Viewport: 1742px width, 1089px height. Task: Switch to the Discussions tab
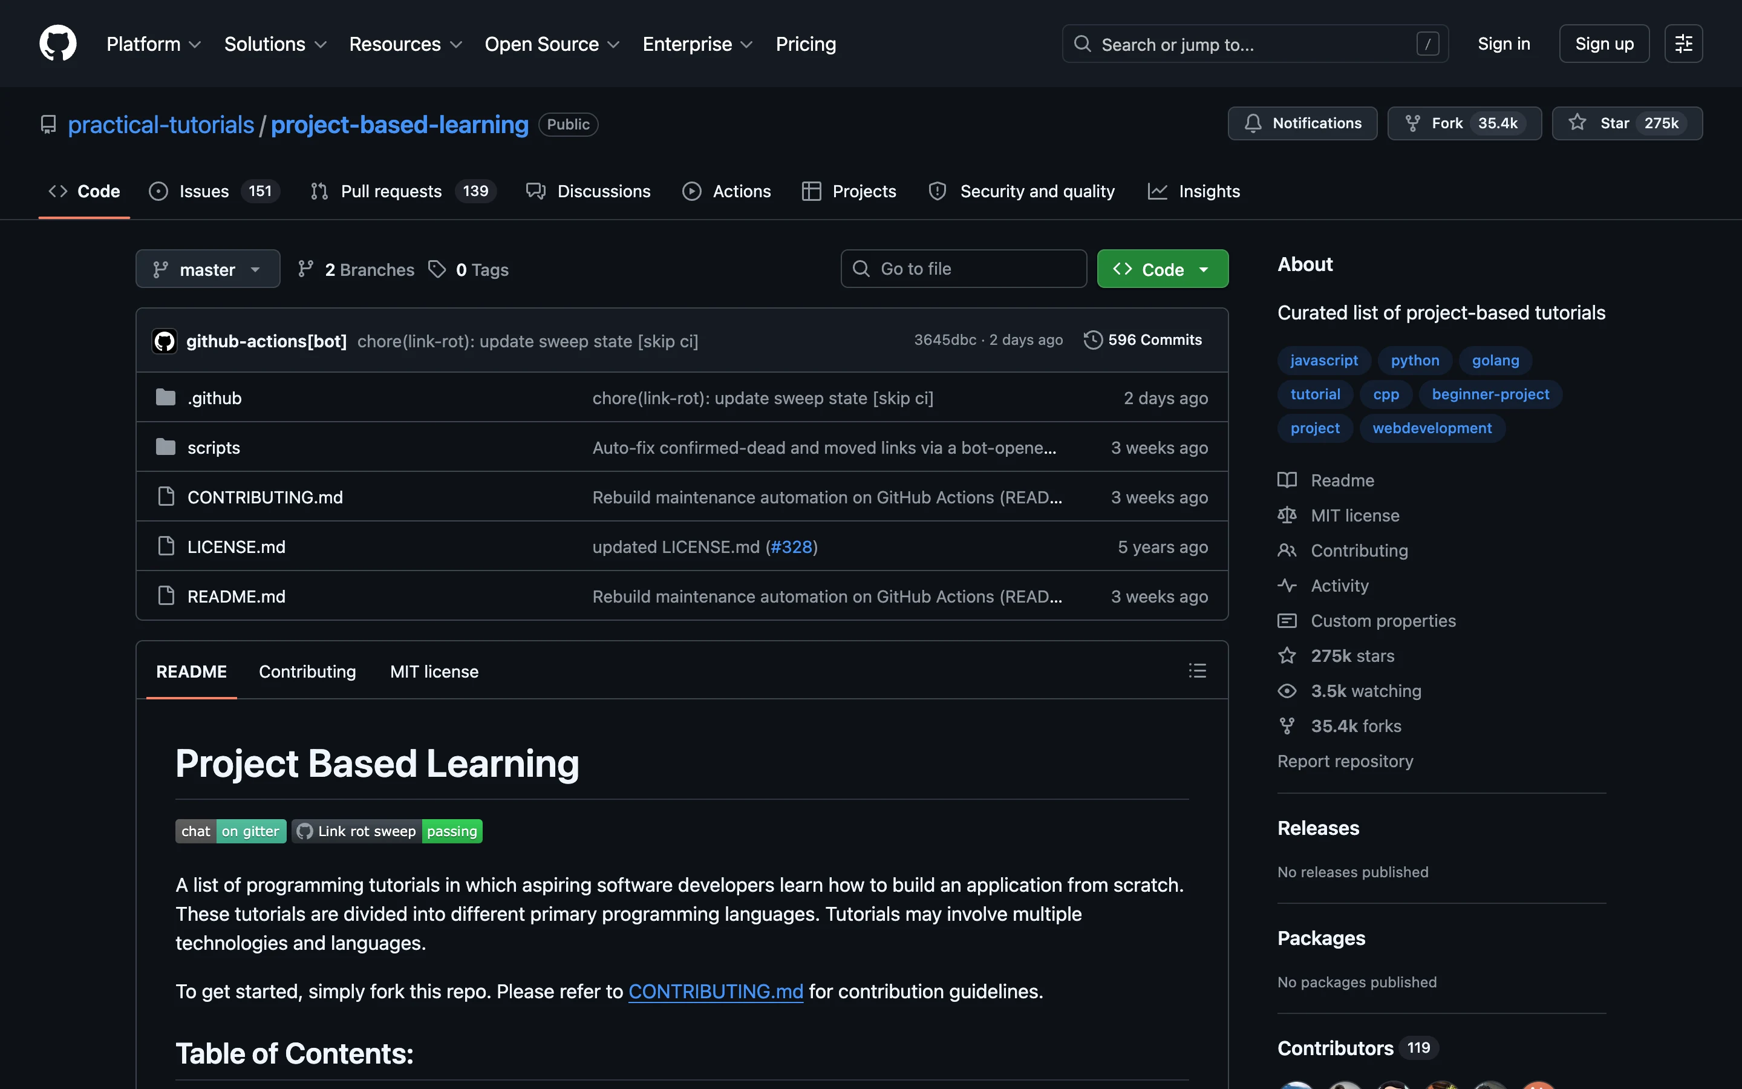(x=588, y=191)
